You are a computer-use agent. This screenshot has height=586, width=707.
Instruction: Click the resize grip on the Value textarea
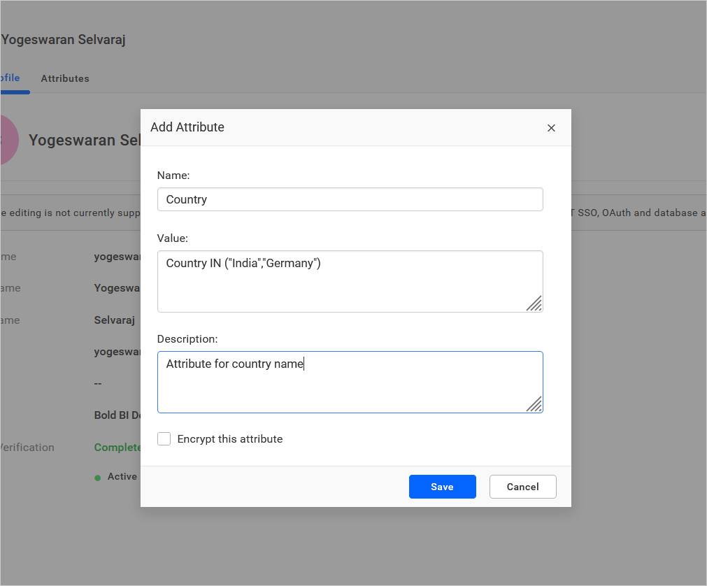click(534, 303)
